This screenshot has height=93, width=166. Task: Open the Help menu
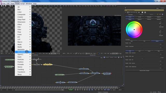pos(35,4)
